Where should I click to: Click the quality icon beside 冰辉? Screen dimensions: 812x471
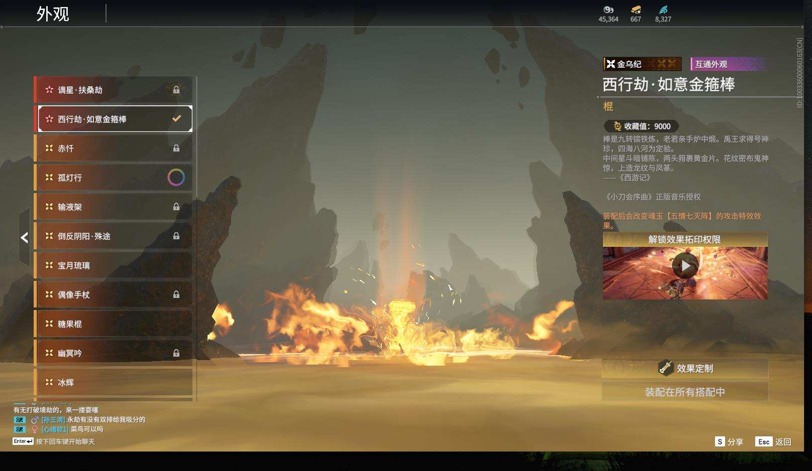[49, 382]
